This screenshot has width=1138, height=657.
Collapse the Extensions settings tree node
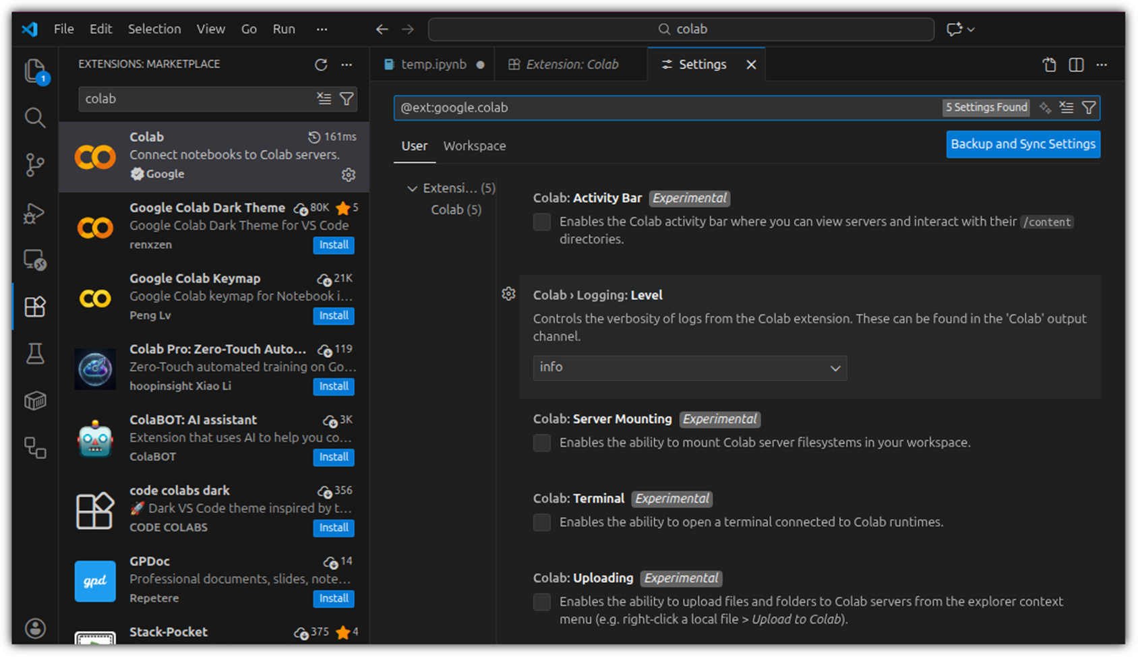[412, 189]
